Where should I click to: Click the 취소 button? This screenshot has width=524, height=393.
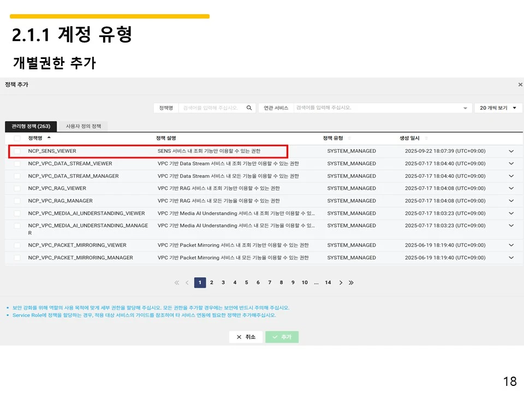[x=246, y=337]
